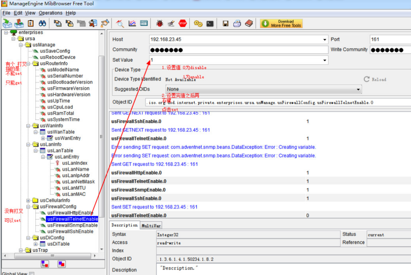Collapse the ursa tree node
This screenshot has width=411, height=275.
tap(13, 39)
